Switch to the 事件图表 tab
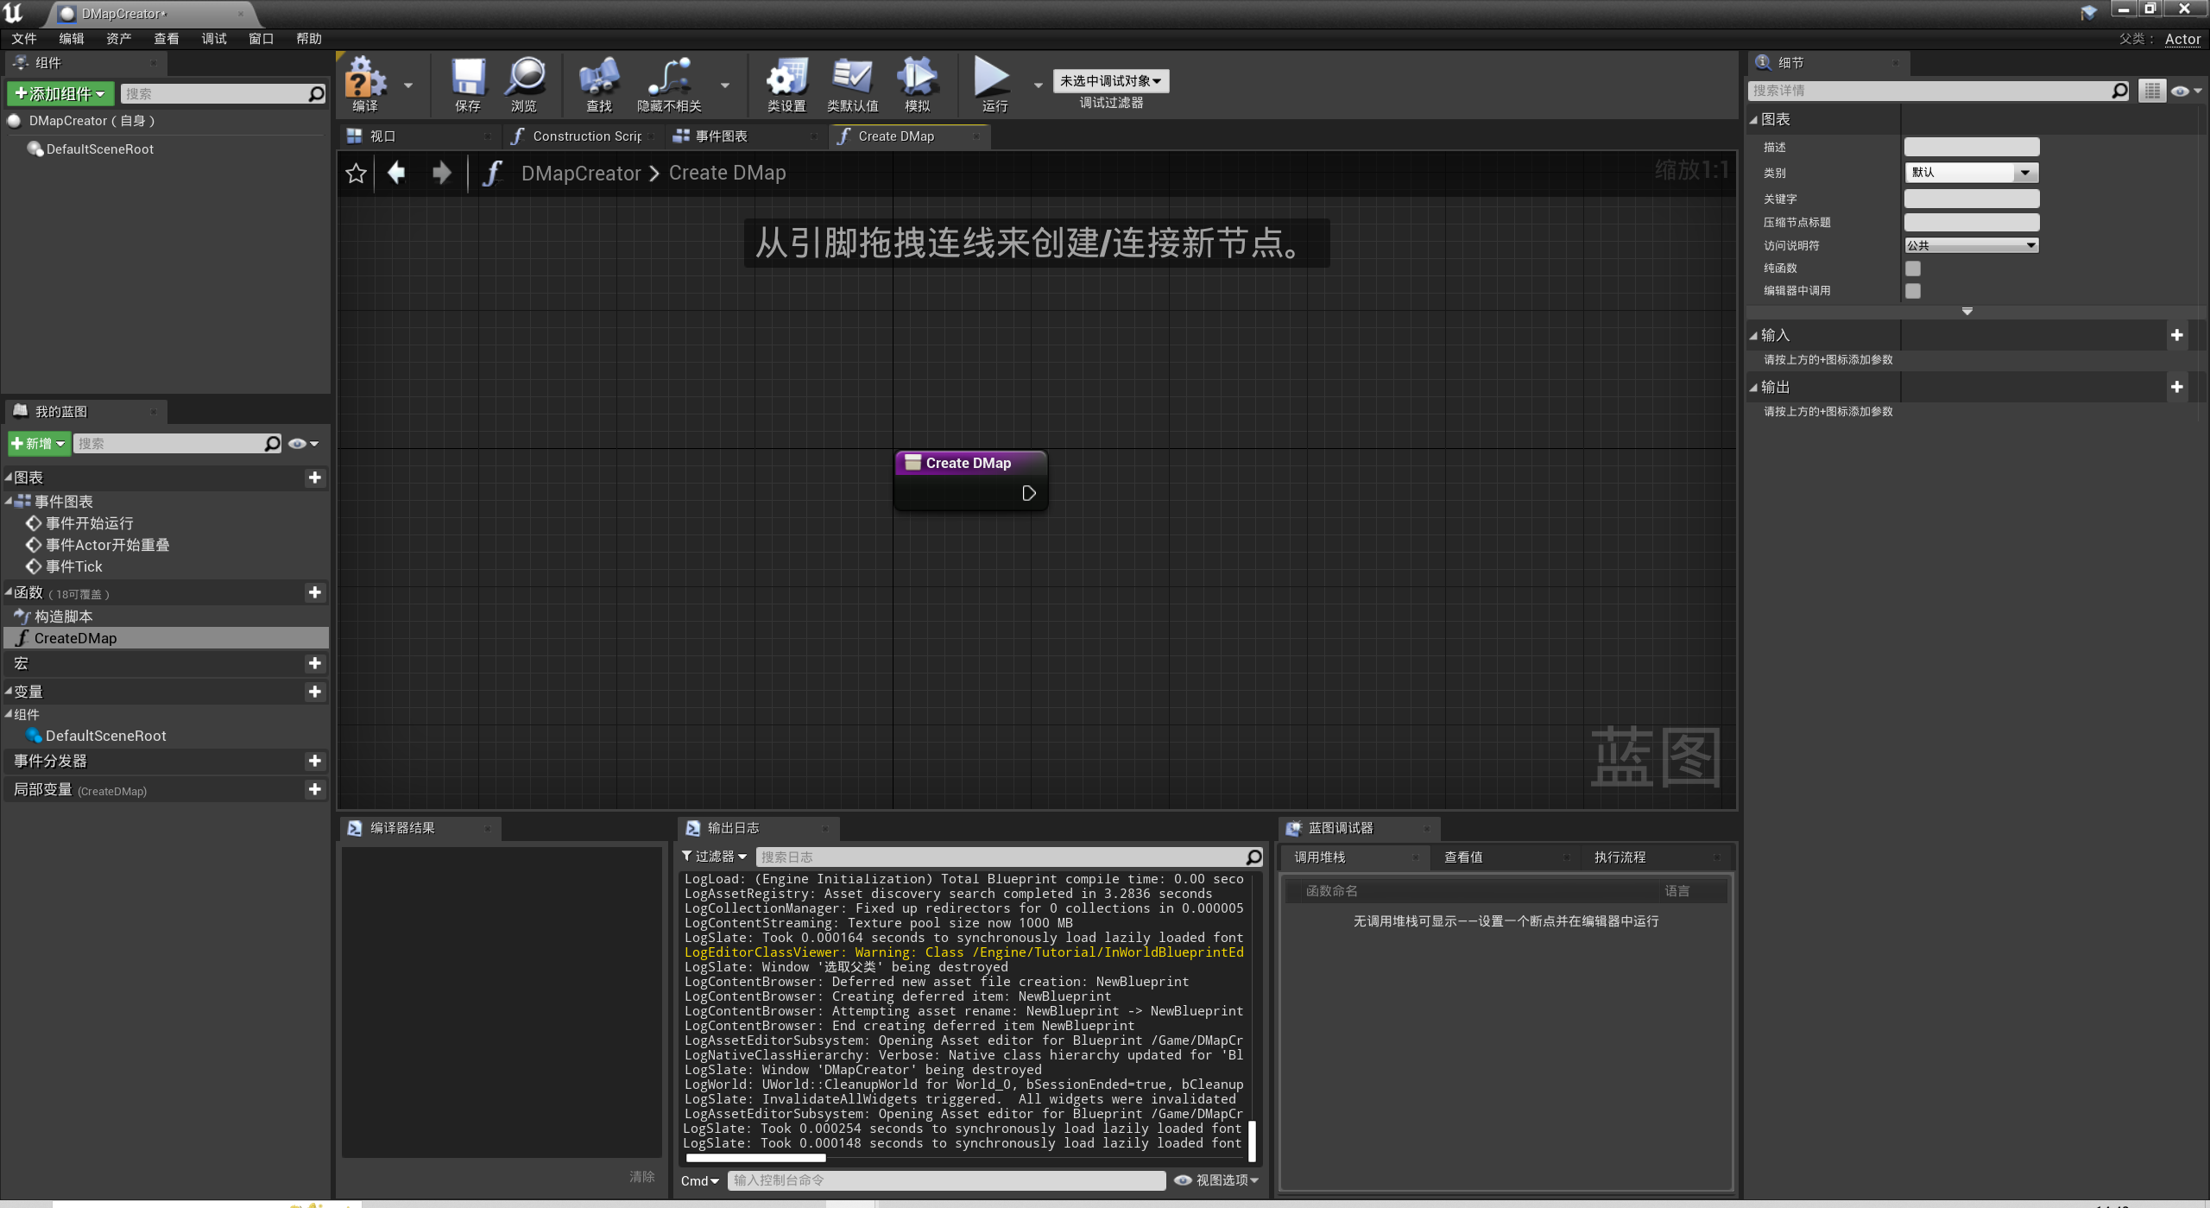This screenshot has height=1208, width=2210. pyautogui.click(x=722, y=136)
